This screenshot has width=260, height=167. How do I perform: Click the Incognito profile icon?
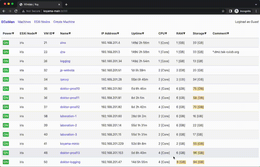click(236, 11)
